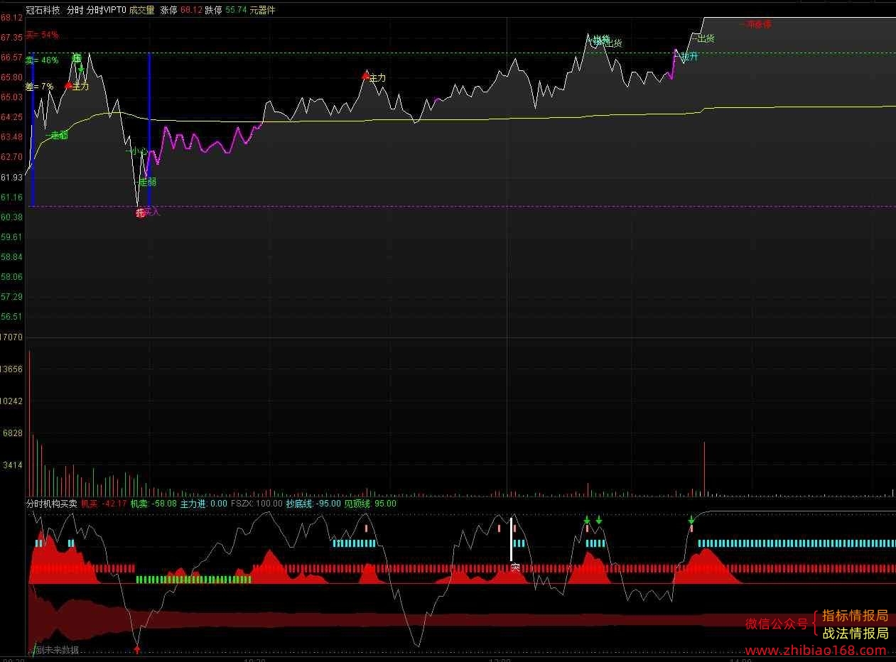The height and width of the screenshot is (662, 896).
Task: Click the 6828 level on the volume axis
Action: [x=13, y=433]
